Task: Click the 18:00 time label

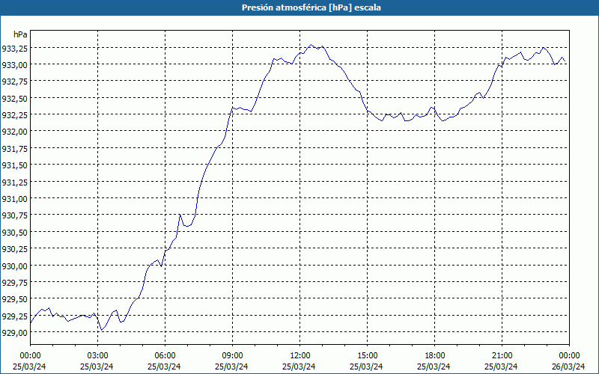Action: 435,356
